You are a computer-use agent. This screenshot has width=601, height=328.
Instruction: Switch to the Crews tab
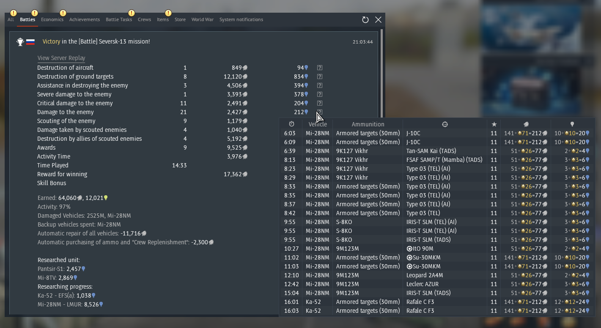pyautogui.click(x=144, y=19)
